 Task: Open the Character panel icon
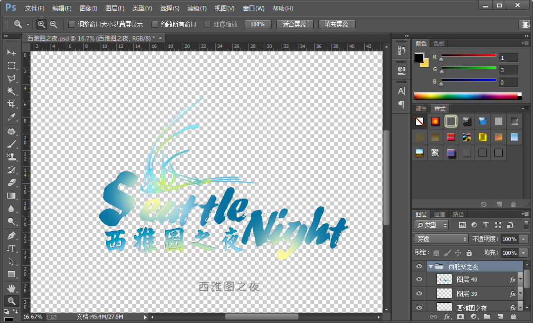coord(401,91)
